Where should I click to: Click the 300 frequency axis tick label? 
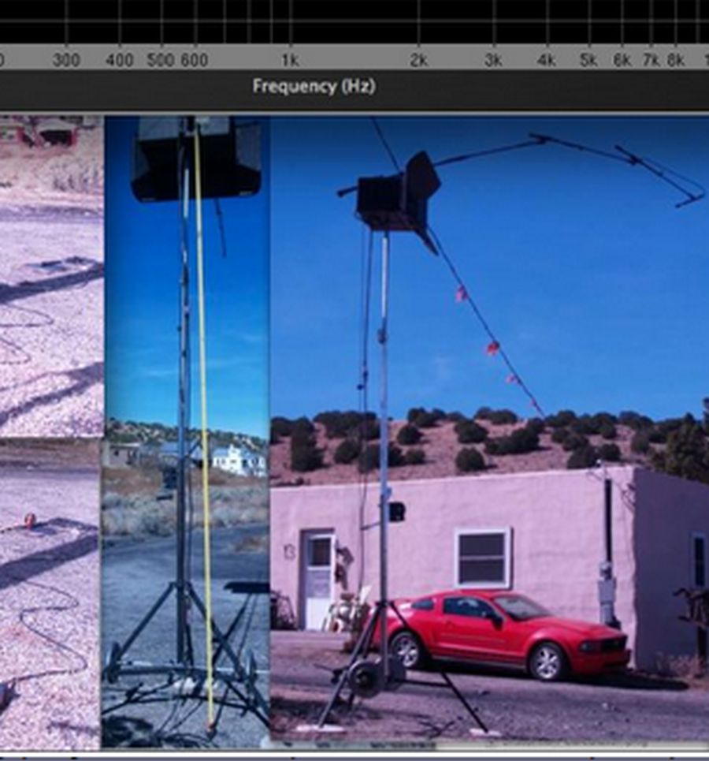66,60
